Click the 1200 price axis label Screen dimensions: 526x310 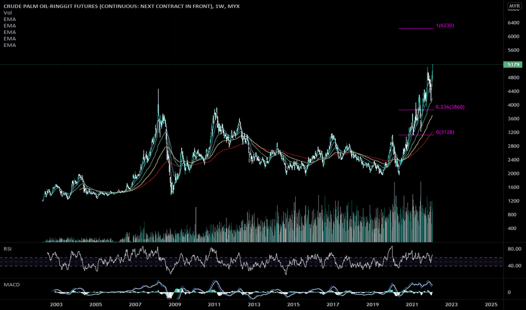pos(513,201)
